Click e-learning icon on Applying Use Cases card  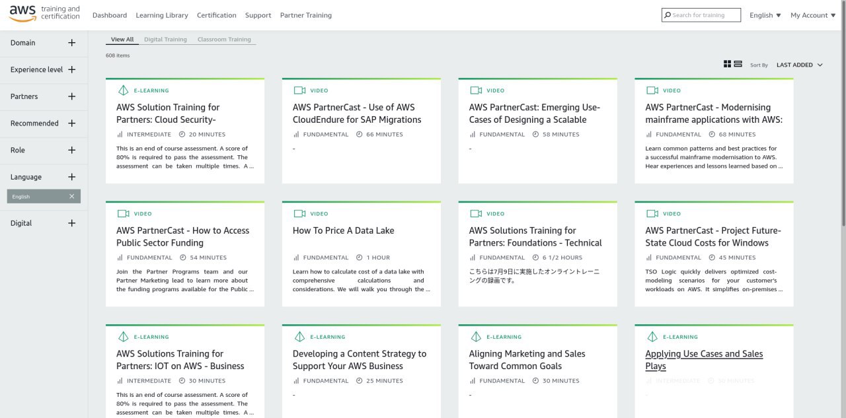coord(652,337)
